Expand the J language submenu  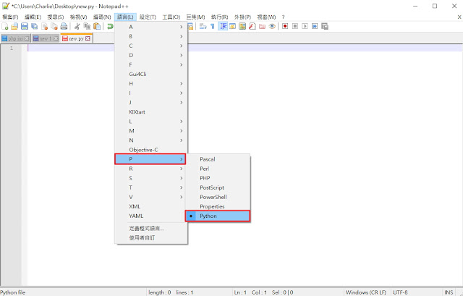point(151,103)
